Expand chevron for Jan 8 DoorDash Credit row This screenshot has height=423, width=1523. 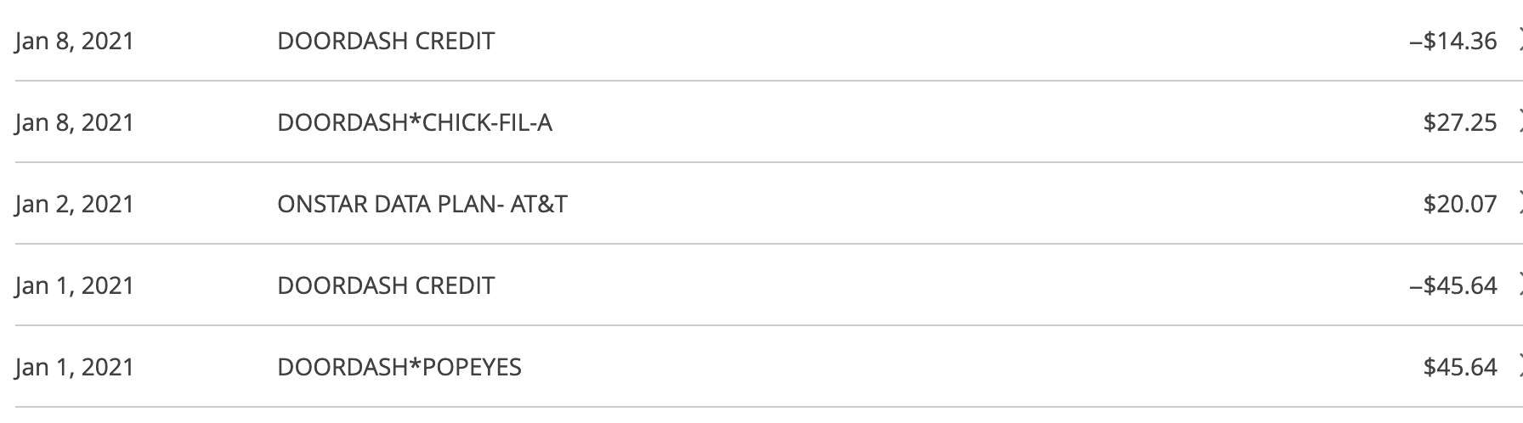click(1519, 40)
